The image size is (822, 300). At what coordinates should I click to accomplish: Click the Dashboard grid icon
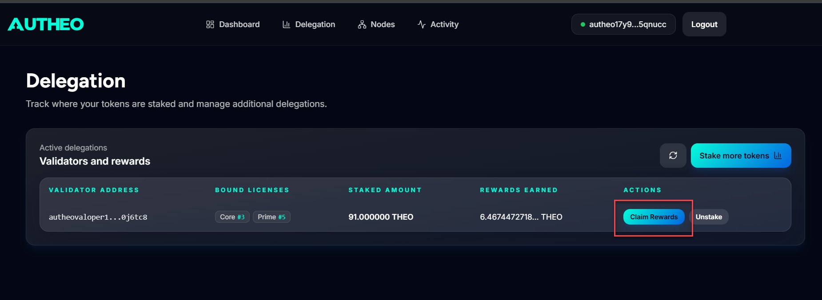click(x=210, y=24)
